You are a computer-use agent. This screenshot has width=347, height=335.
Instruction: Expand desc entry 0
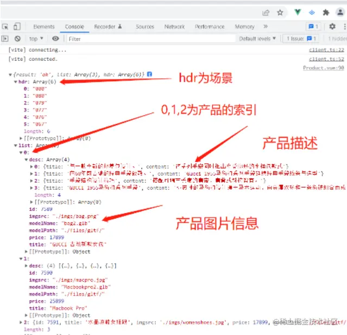pyautogui.click(x=31, y=166)
